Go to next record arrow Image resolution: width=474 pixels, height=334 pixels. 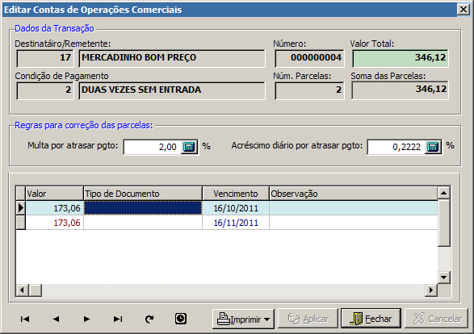pyautogui.click(x=86, y=319)
